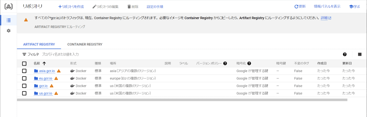
Task: Select the us.gcr.io row checkbox
Action: point(24,93)
